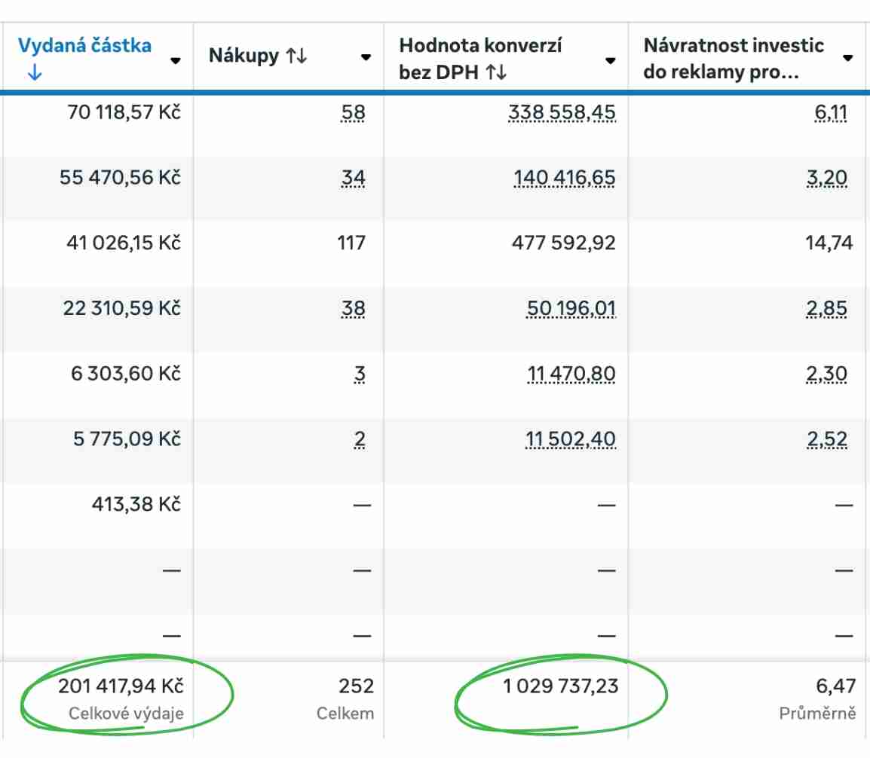
Task: Click conversion value 338 558,45
Action: pos(562,112)
